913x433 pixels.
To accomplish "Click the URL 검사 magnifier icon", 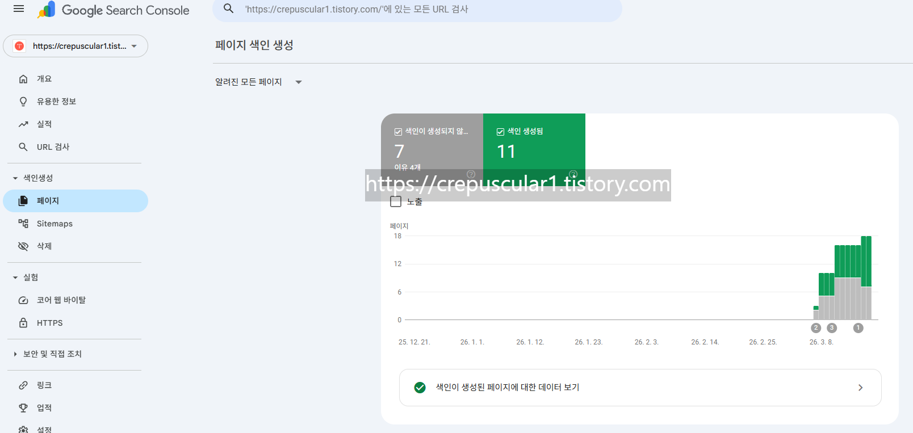I will click(23, 147).
